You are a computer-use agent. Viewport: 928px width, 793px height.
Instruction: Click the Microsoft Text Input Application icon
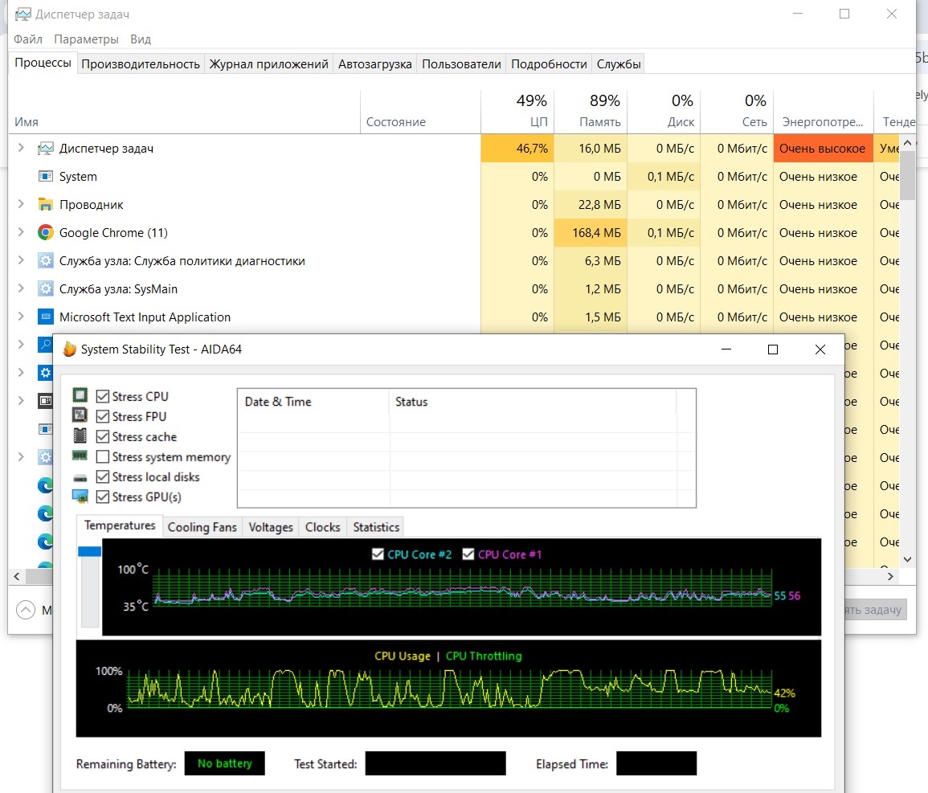(x=46, y=317)
